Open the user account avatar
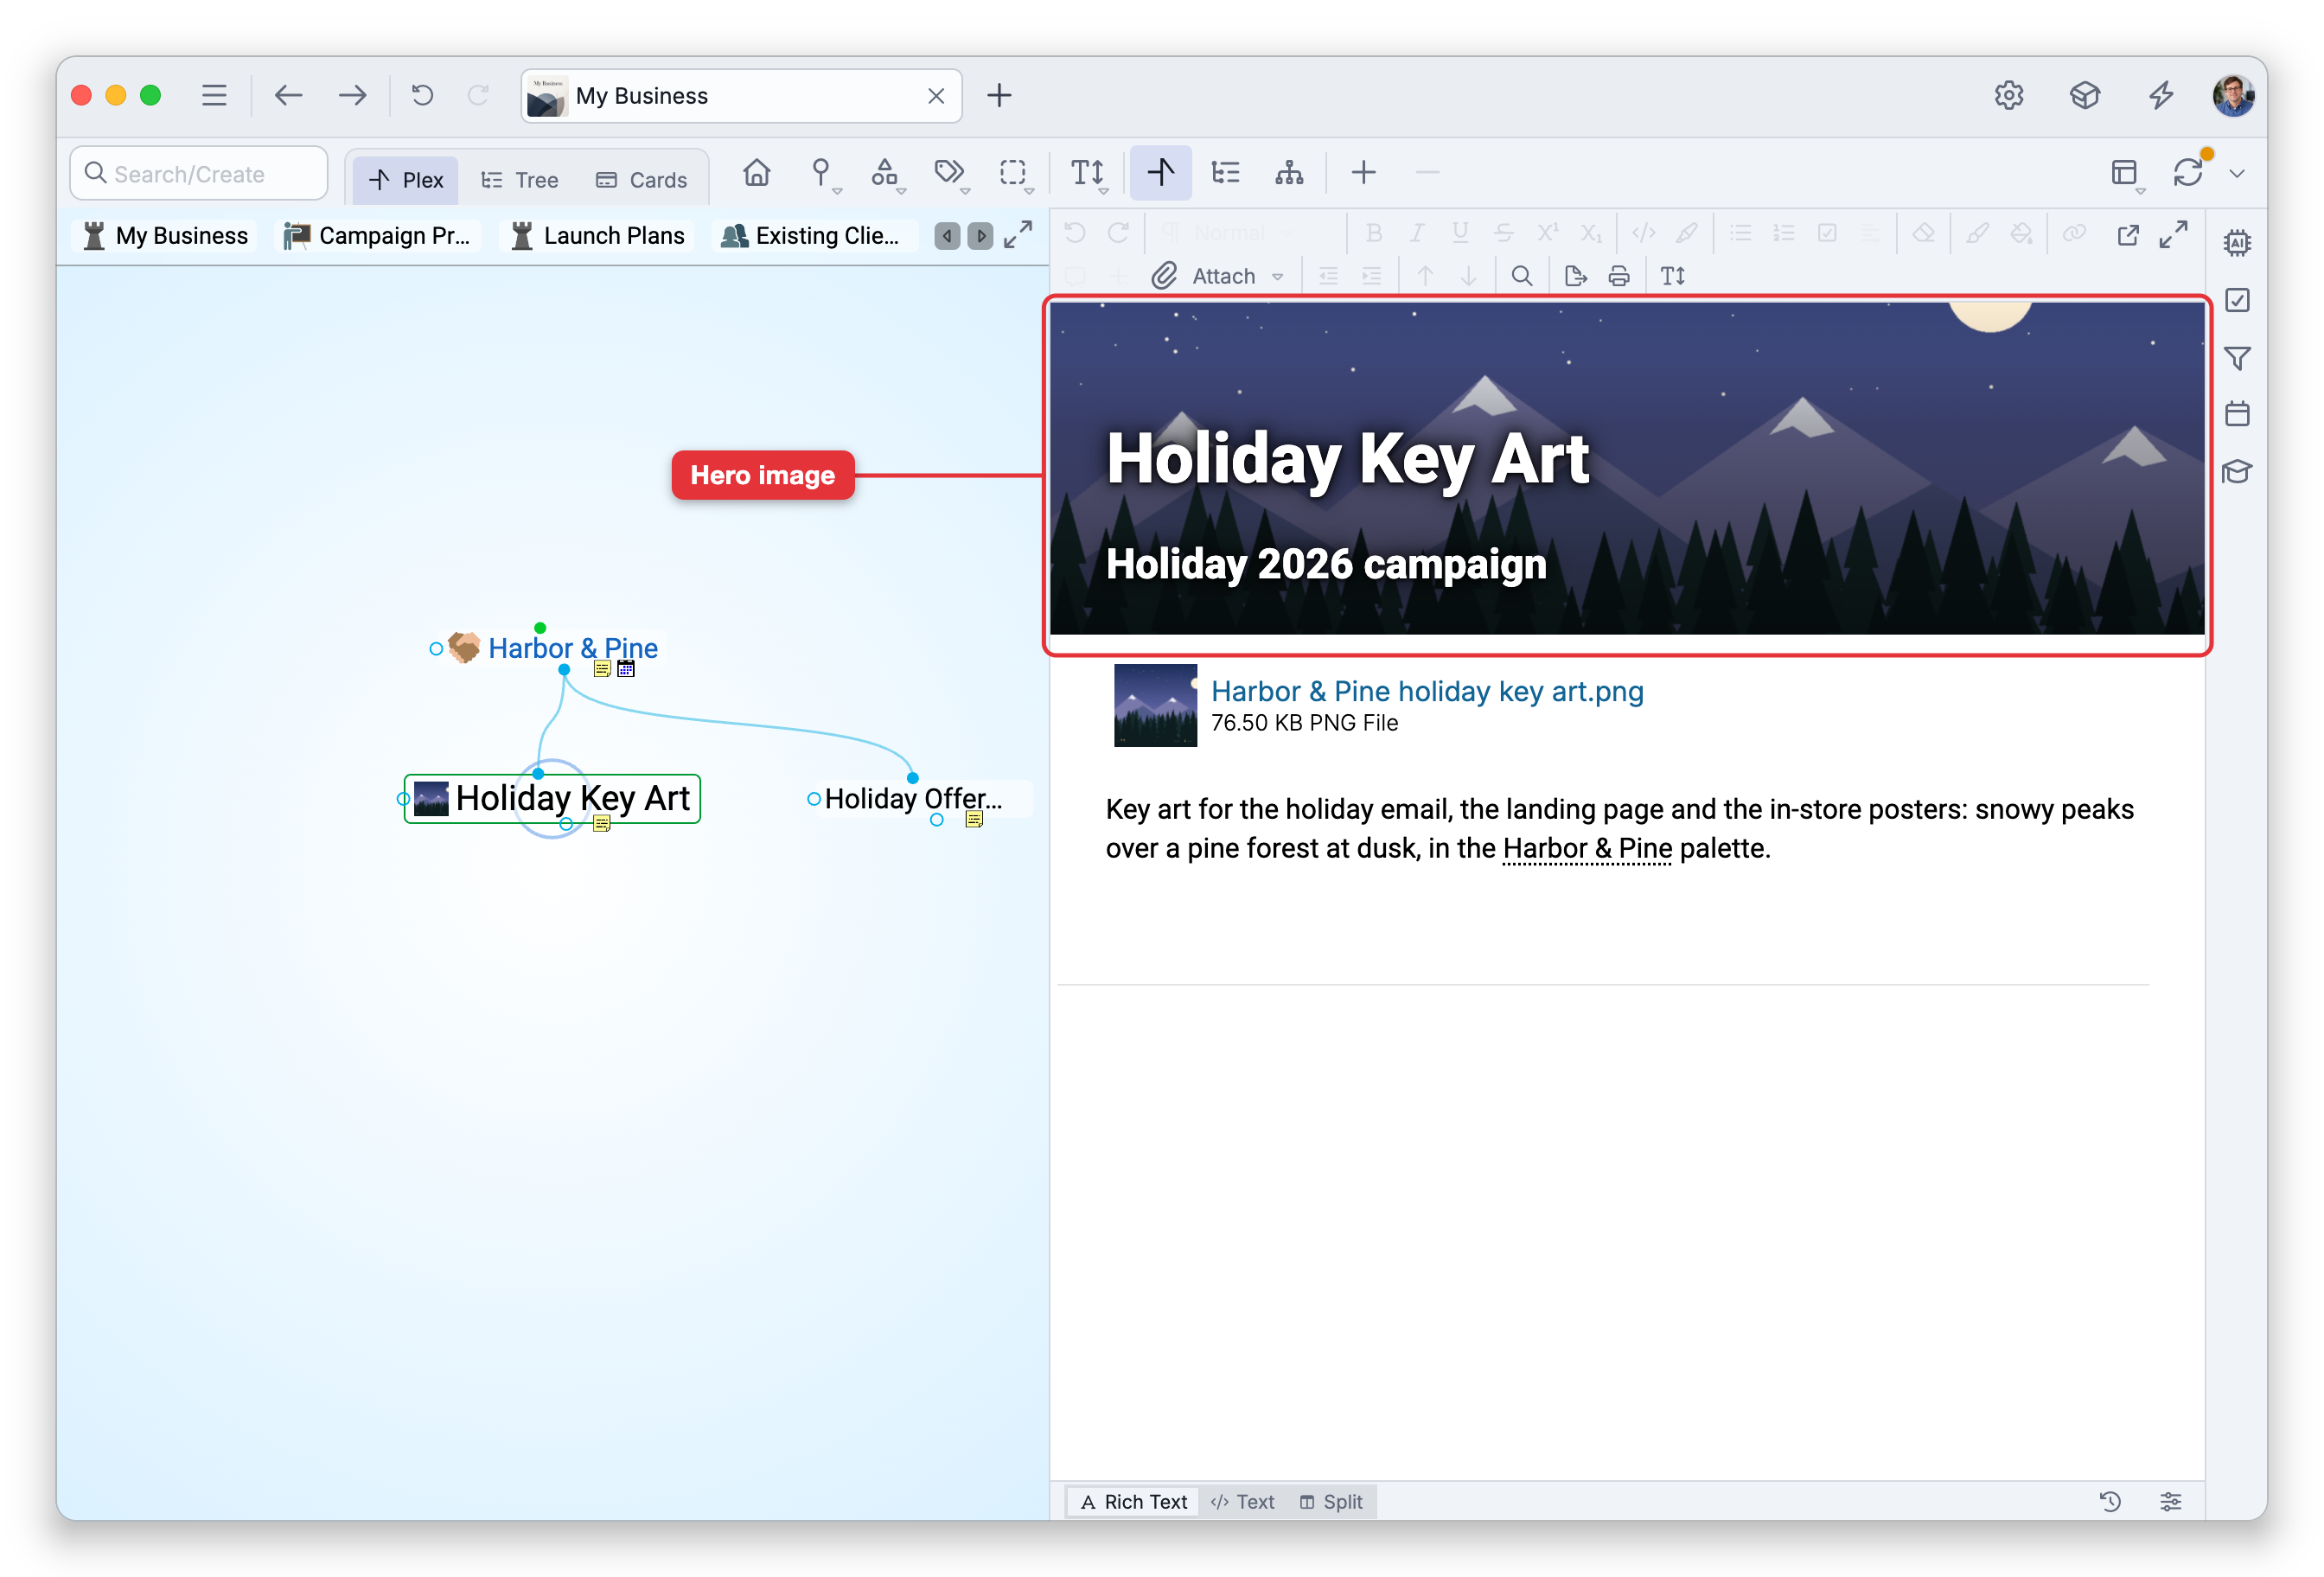The height and width of the screenshot is (1577, 2324). pos(2232,95)
